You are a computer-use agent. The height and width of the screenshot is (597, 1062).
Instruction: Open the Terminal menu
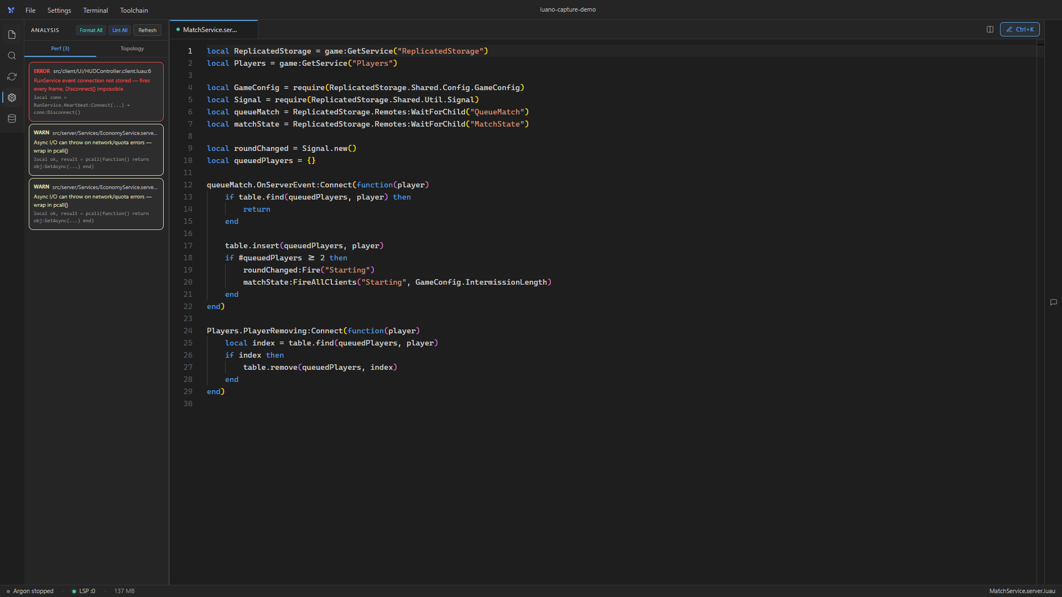point(96,10)
